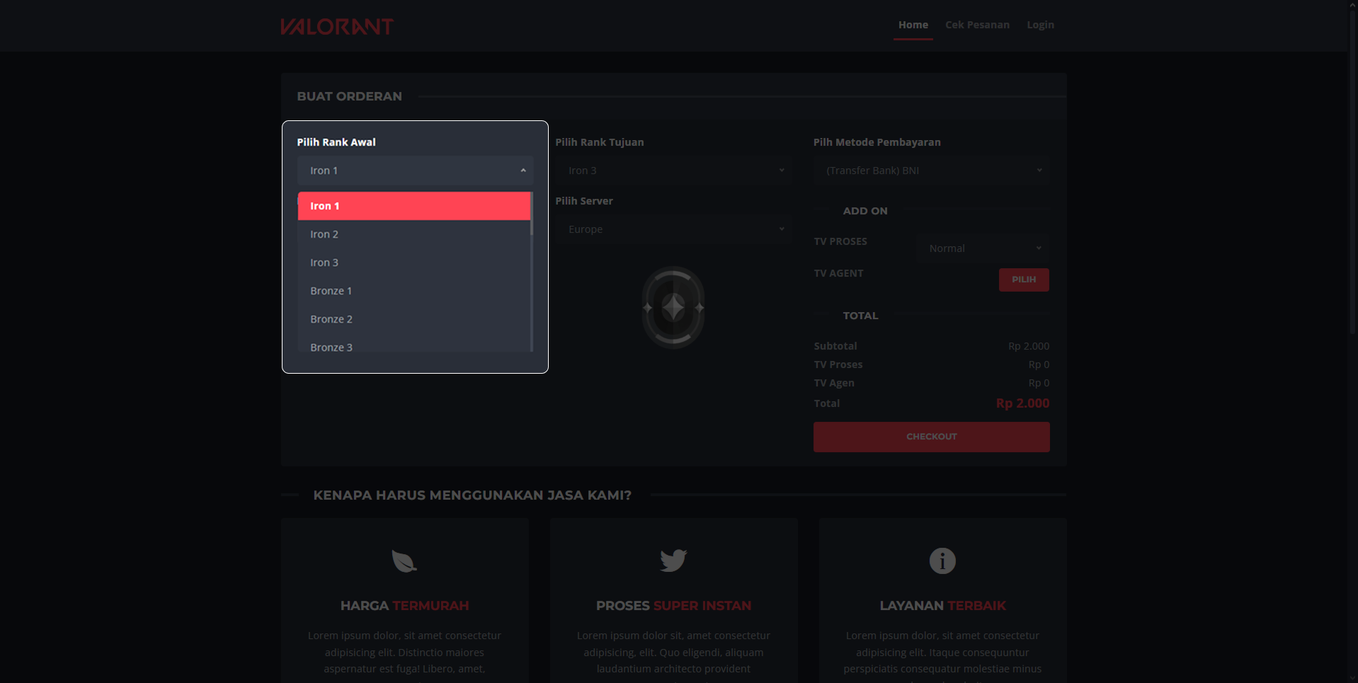The height and width of the screenshot is (683, 1358).
Task: Go to Cek Pesanan page
Action: pyautogui.click(x=977, y=25)
